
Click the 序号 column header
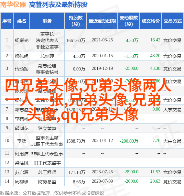click(7, 21)
